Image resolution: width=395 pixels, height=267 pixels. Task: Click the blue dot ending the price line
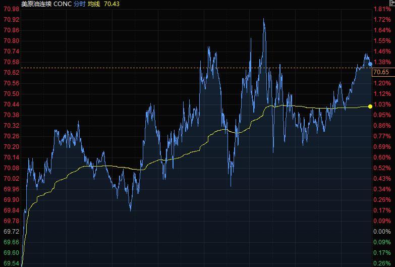tap(370, 64)
